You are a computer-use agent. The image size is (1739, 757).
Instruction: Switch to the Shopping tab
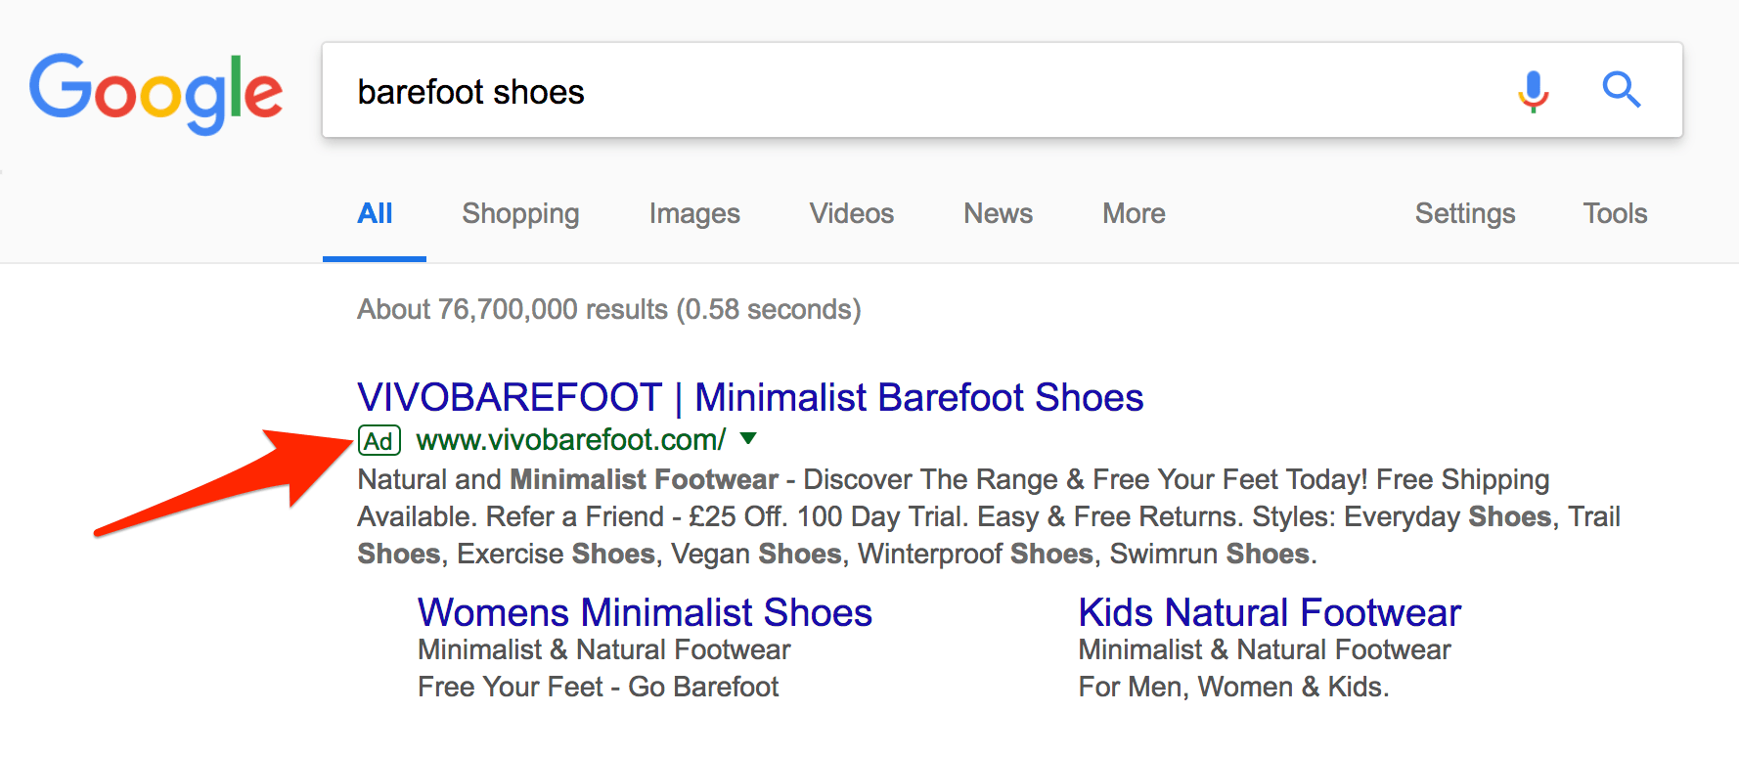(x=520, y=214)
